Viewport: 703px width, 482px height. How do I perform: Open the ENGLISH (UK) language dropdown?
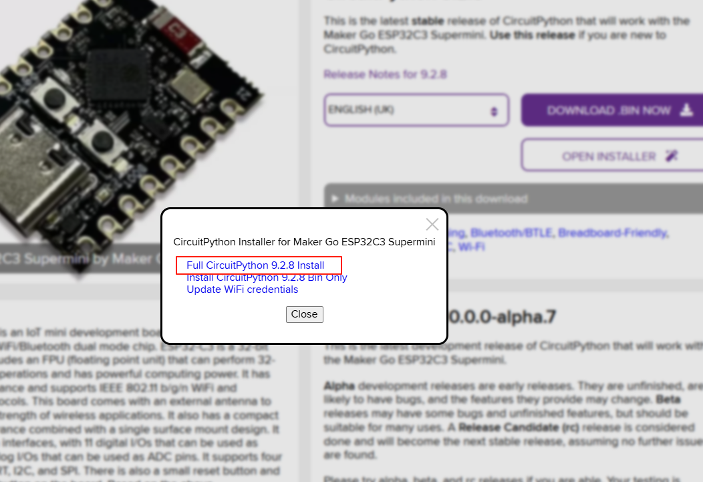coord(416,110)
